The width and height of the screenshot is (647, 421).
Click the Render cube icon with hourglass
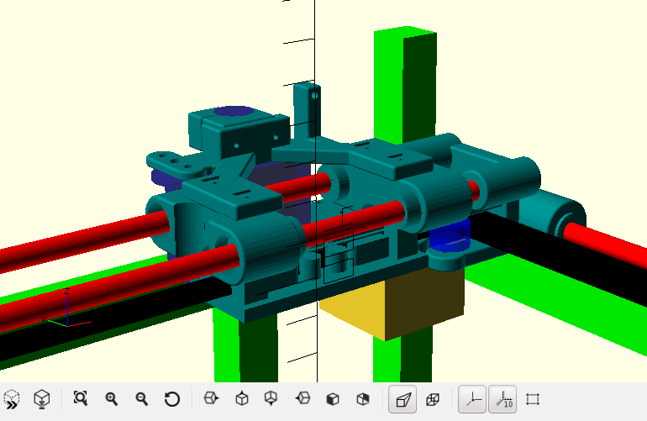42,399
